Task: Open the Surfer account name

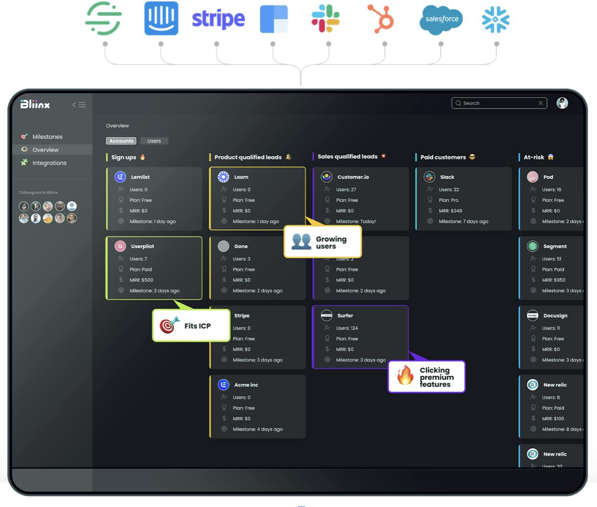Action: pyautogui.click(x=345, y=316)
